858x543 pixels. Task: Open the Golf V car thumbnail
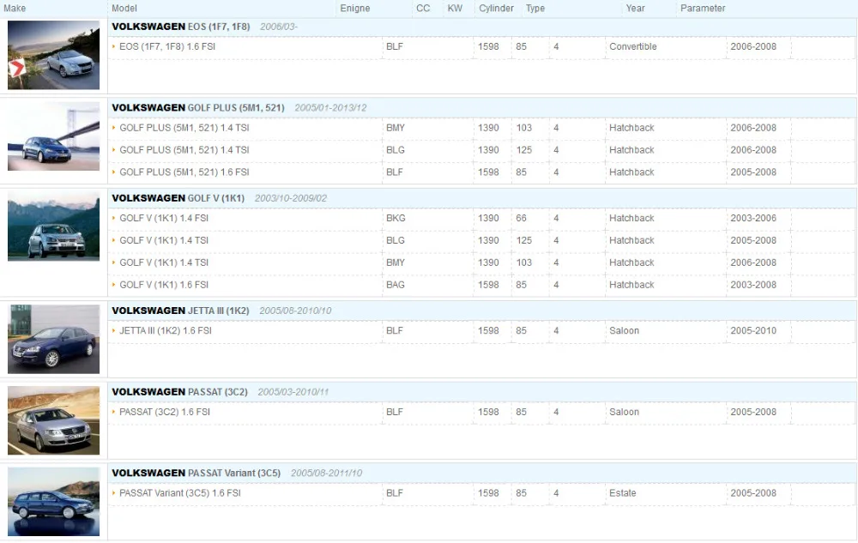(53, 226)
